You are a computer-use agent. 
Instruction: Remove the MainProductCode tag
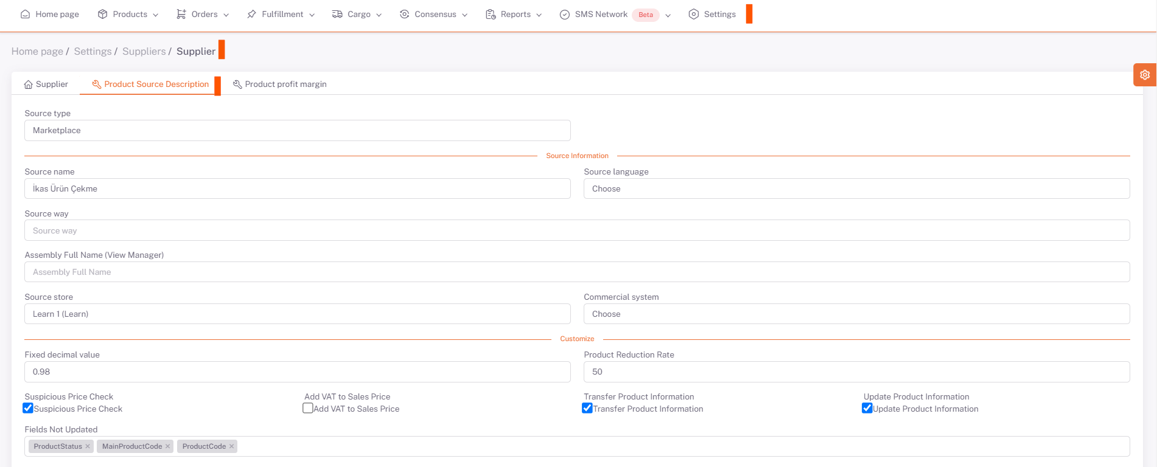pyautogui.click(x=168, y=446)
